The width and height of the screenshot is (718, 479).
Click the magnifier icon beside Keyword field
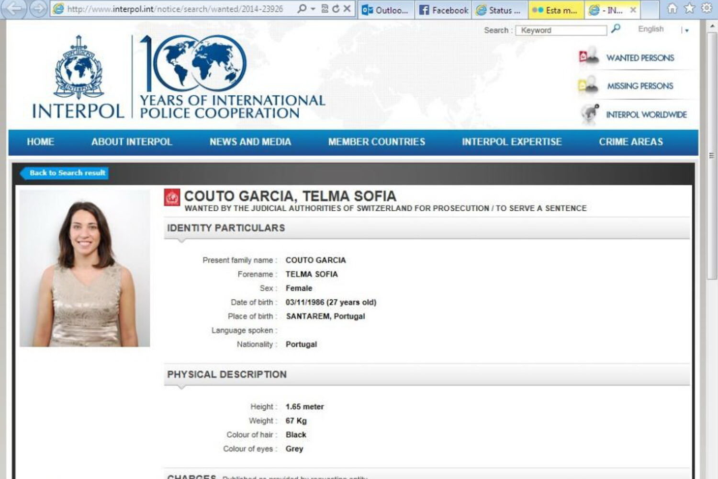coord(616,29)
